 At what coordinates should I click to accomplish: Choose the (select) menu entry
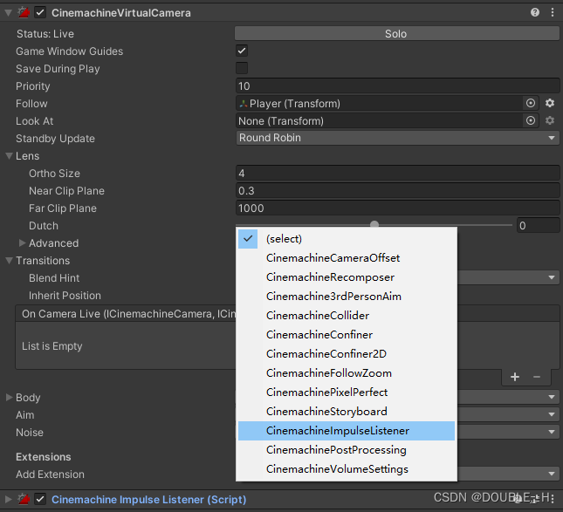(x=347, y=239)
